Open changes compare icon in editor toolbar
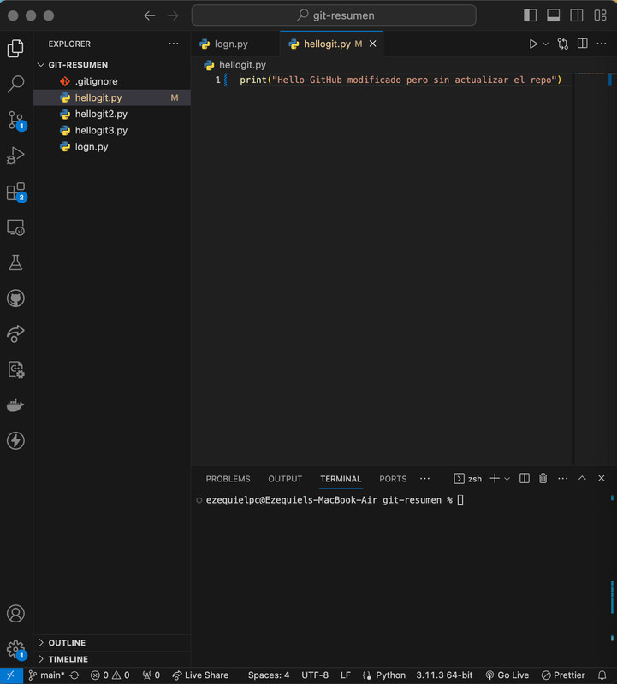 pyautogui.click(x=563, y=44)
